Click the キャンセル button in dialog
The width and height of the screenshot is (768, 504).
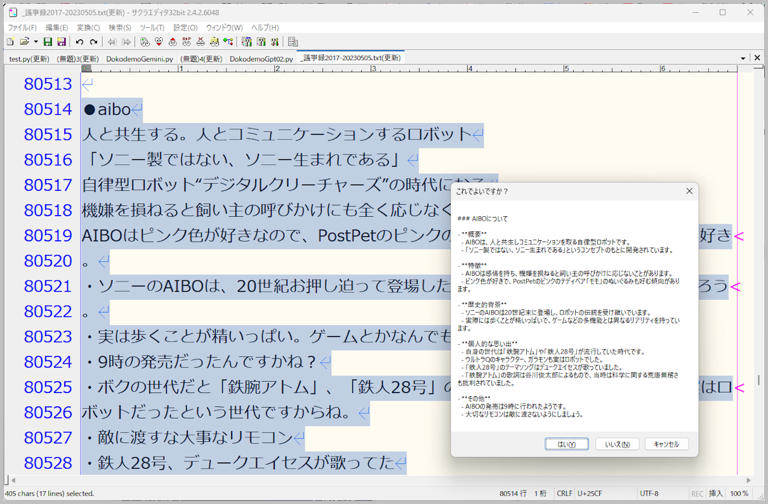666,444
